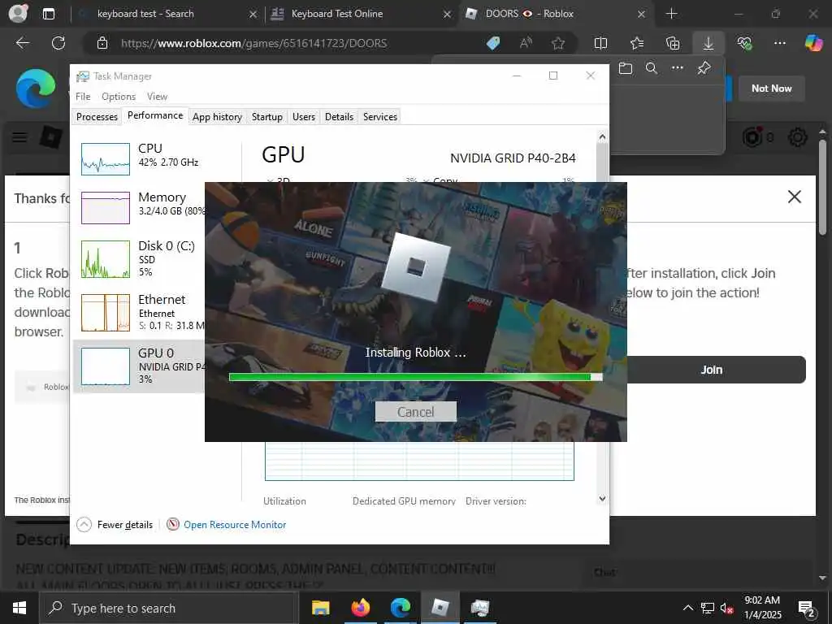Open Firefox from the taskbar
The height and width of the screenshot is (624, 832).
(x=361, y=608)
